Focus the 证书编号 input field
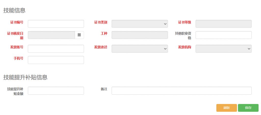This screenshot has height=115, width=261. point(56,24)
